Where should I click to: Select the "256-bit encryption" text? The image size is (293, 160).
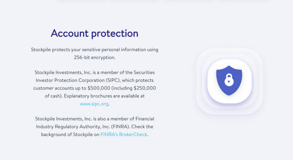click(x=94, y=57)
